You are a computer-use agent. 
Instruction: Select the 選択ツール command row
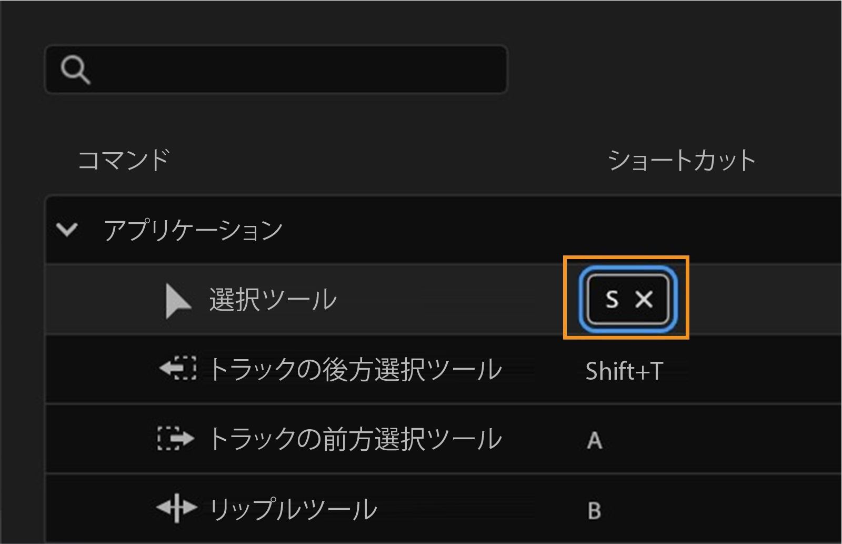coord(274,300)
